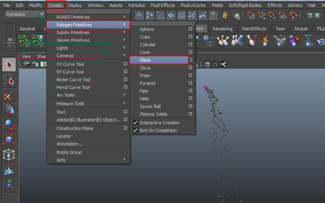Click the fire effect shelf icon
Image resolution: width=325 pixels, height=203 pixels.
pos(266,40)
